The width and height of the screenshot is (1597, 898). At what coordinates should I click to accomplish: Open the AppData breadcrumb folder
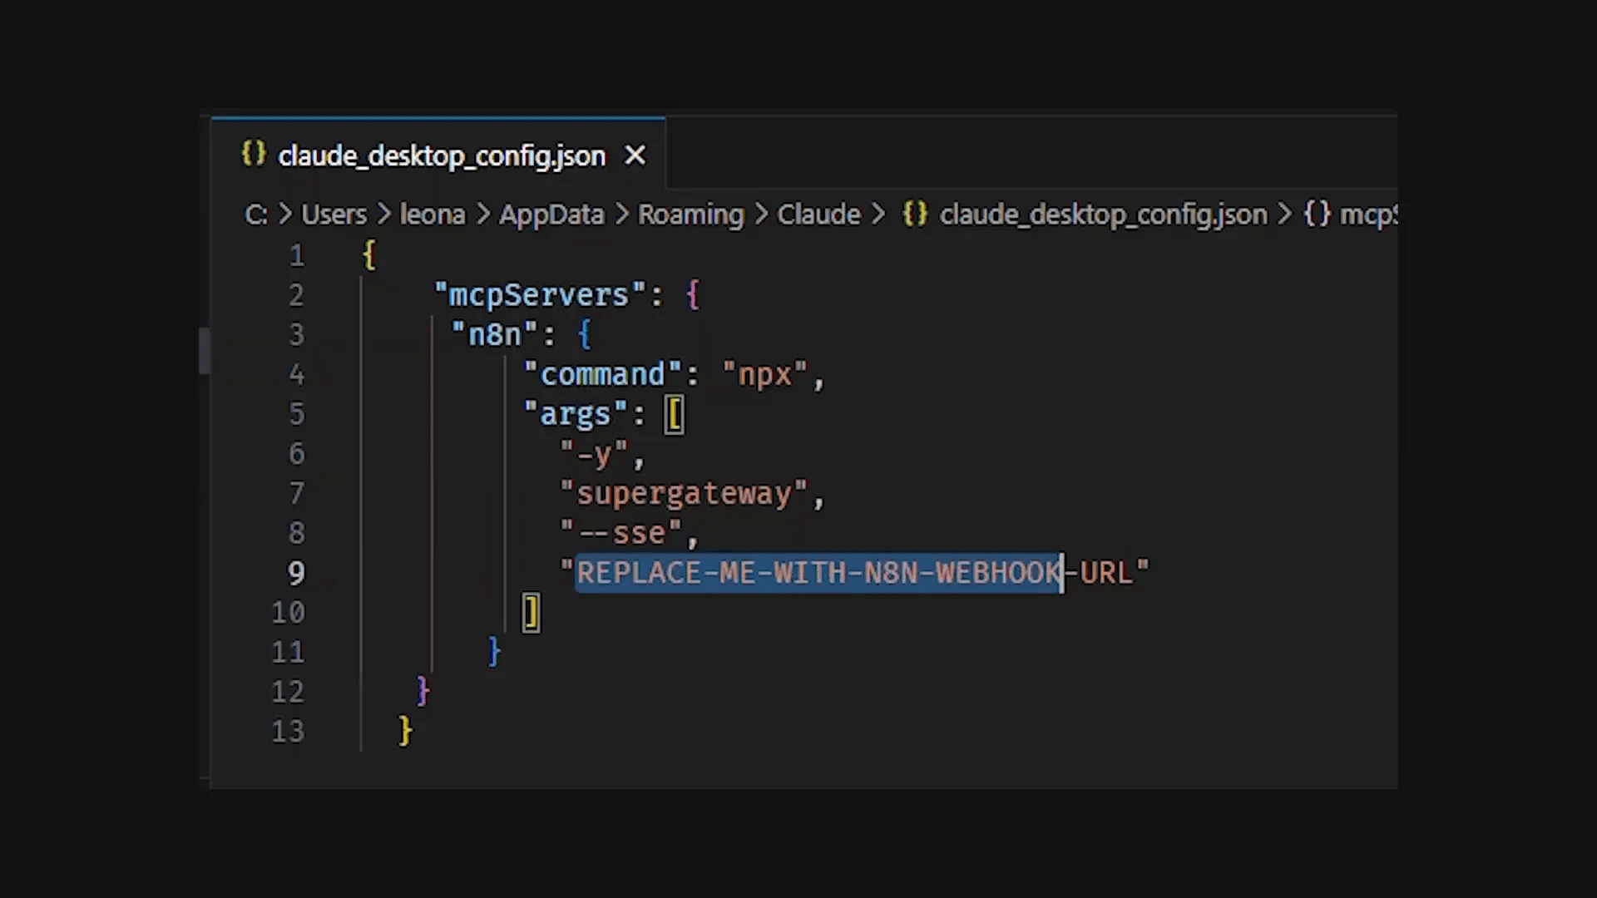click(x=551, y=215)
